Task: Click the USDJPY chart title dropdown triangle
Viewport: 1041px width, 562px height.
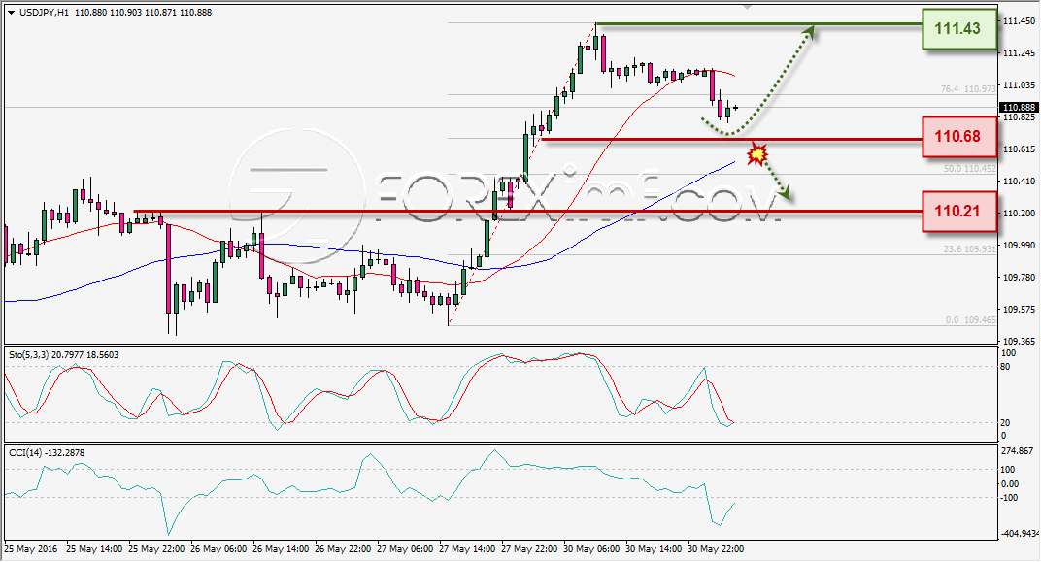Action: point(12,13)
